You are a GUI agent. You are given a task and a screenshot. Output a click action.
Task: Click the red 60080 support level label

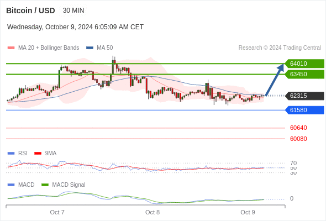(298, 139)
